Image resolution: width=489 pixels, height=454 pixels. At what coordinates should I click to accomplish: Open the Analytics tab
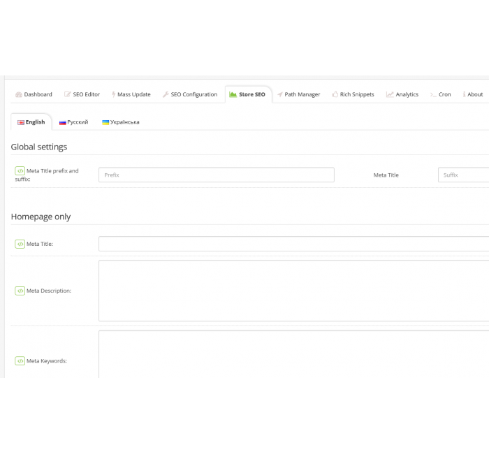(402, 94)
